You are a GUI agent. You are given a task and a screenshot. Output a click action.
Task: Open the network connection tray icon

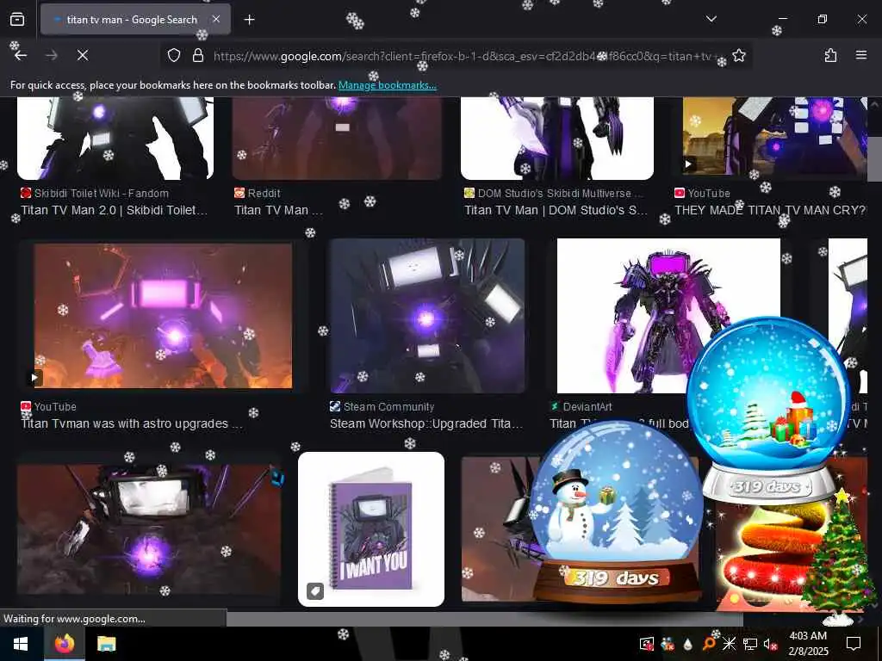point(750,644)
